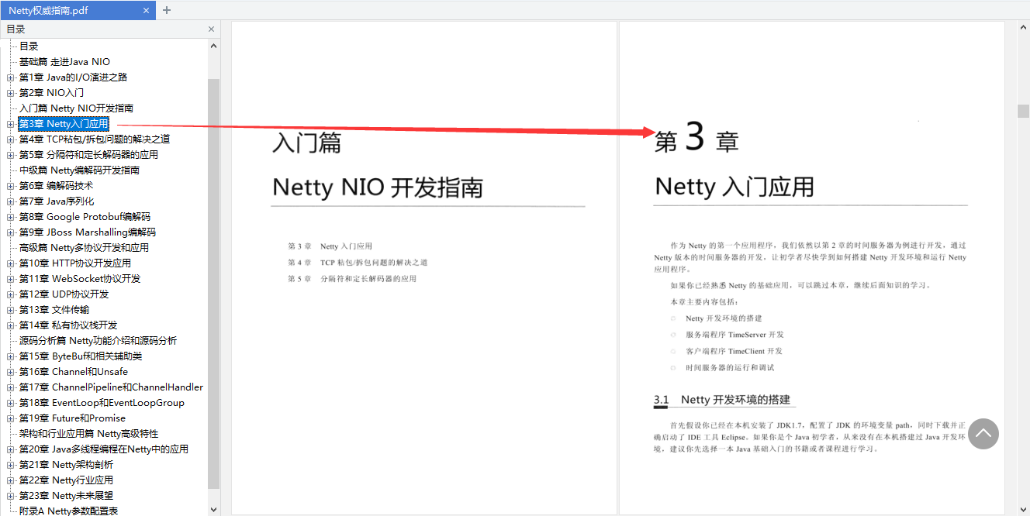Open 第21章 Netty架构剖析 bookmark
The height and width of the screenshot is (516, 1030).
point(66,465)
